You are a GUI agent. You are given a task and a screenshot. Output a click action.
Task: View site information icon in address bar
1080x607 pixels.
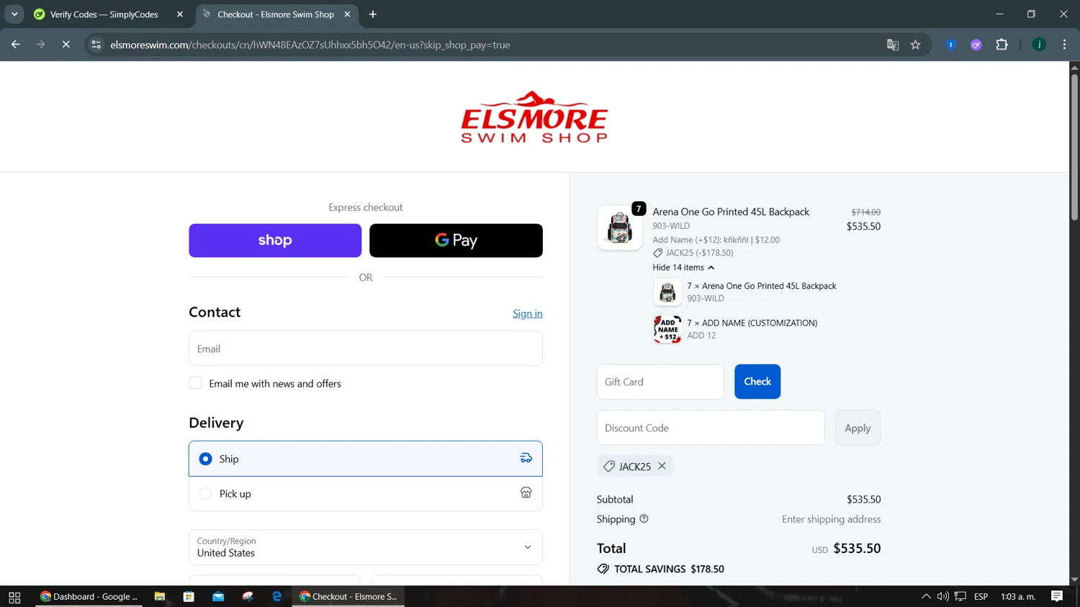pyautogui.click(x=96, y=45)
